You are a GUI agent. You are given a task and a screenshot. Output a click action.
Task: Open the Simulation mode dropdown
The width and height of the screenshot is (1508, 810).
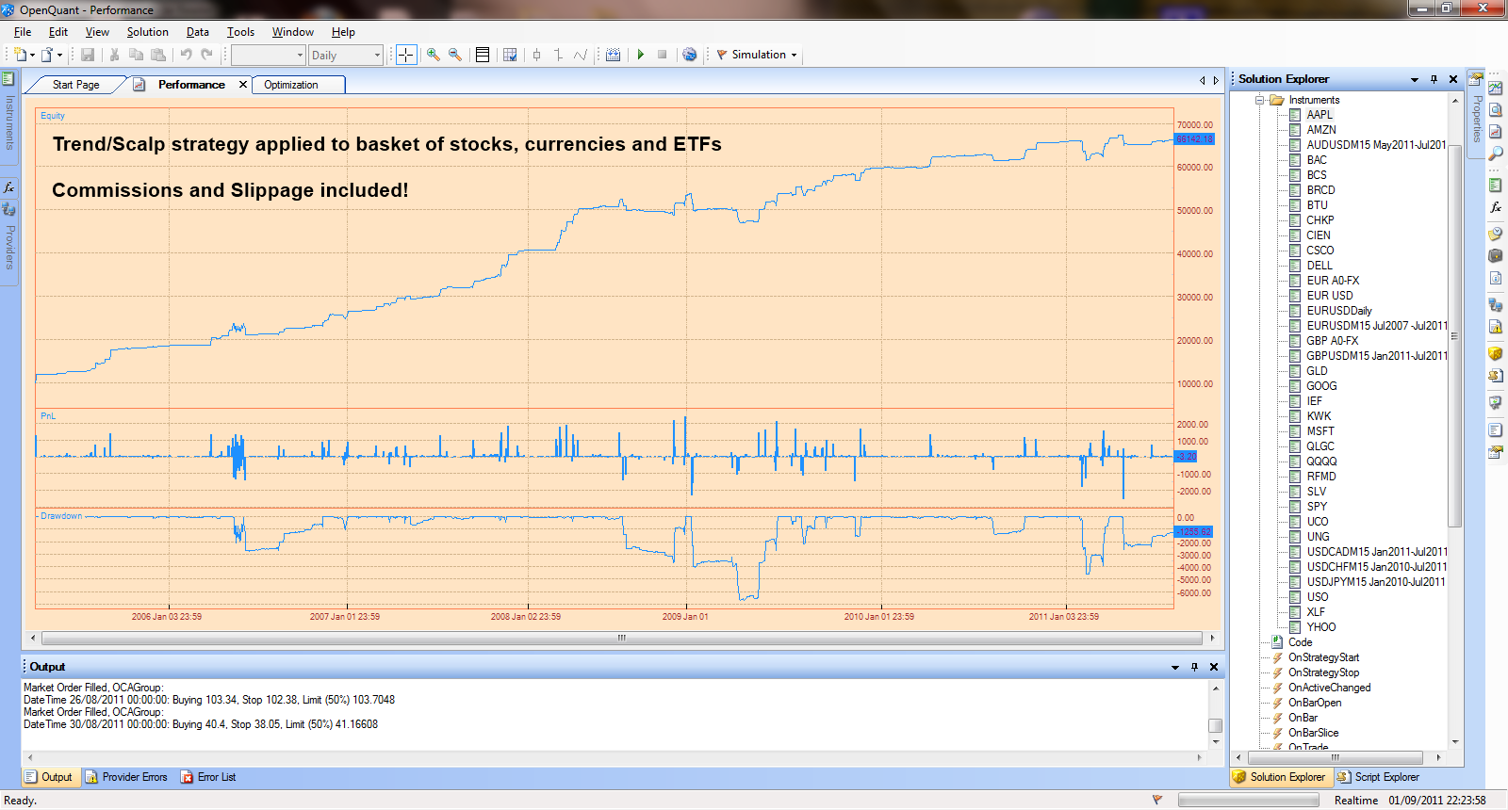coord(757,55)
